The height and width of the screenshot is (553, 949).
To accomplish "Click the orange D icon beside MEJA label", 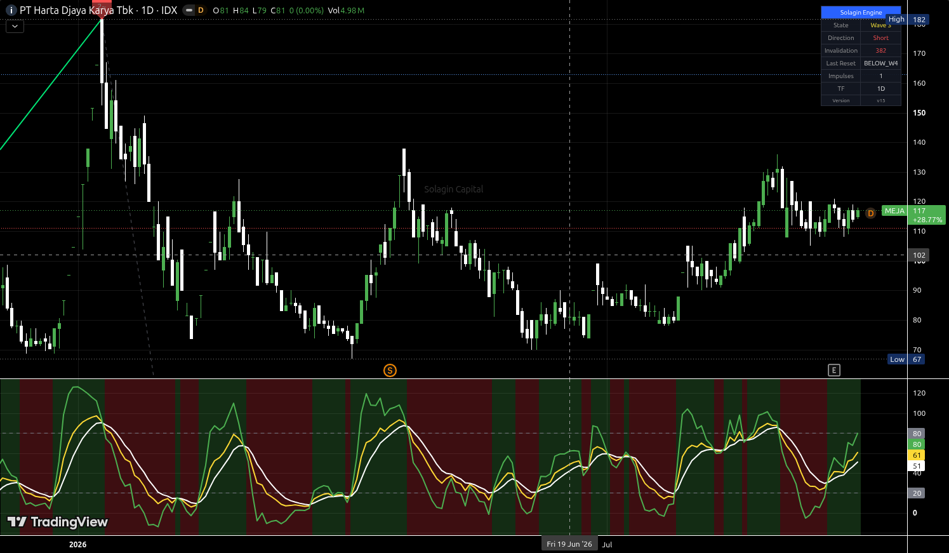I will (870, 213).
